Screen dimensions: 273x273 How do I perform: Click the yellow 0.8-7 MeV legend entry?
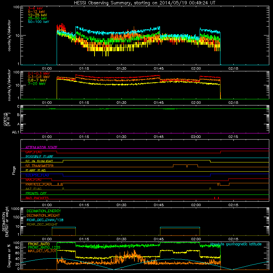pyautogui.click(x=37, y=80)
